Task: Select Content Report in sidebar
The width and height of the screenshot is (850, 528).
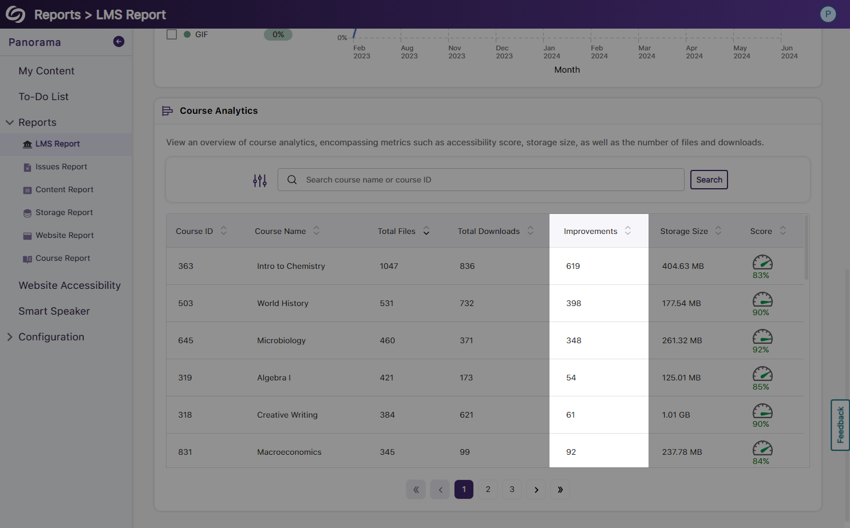Action: (x=64, y=190)
